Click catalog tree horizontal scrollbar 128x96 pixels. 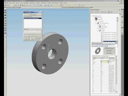click(104, 43)
